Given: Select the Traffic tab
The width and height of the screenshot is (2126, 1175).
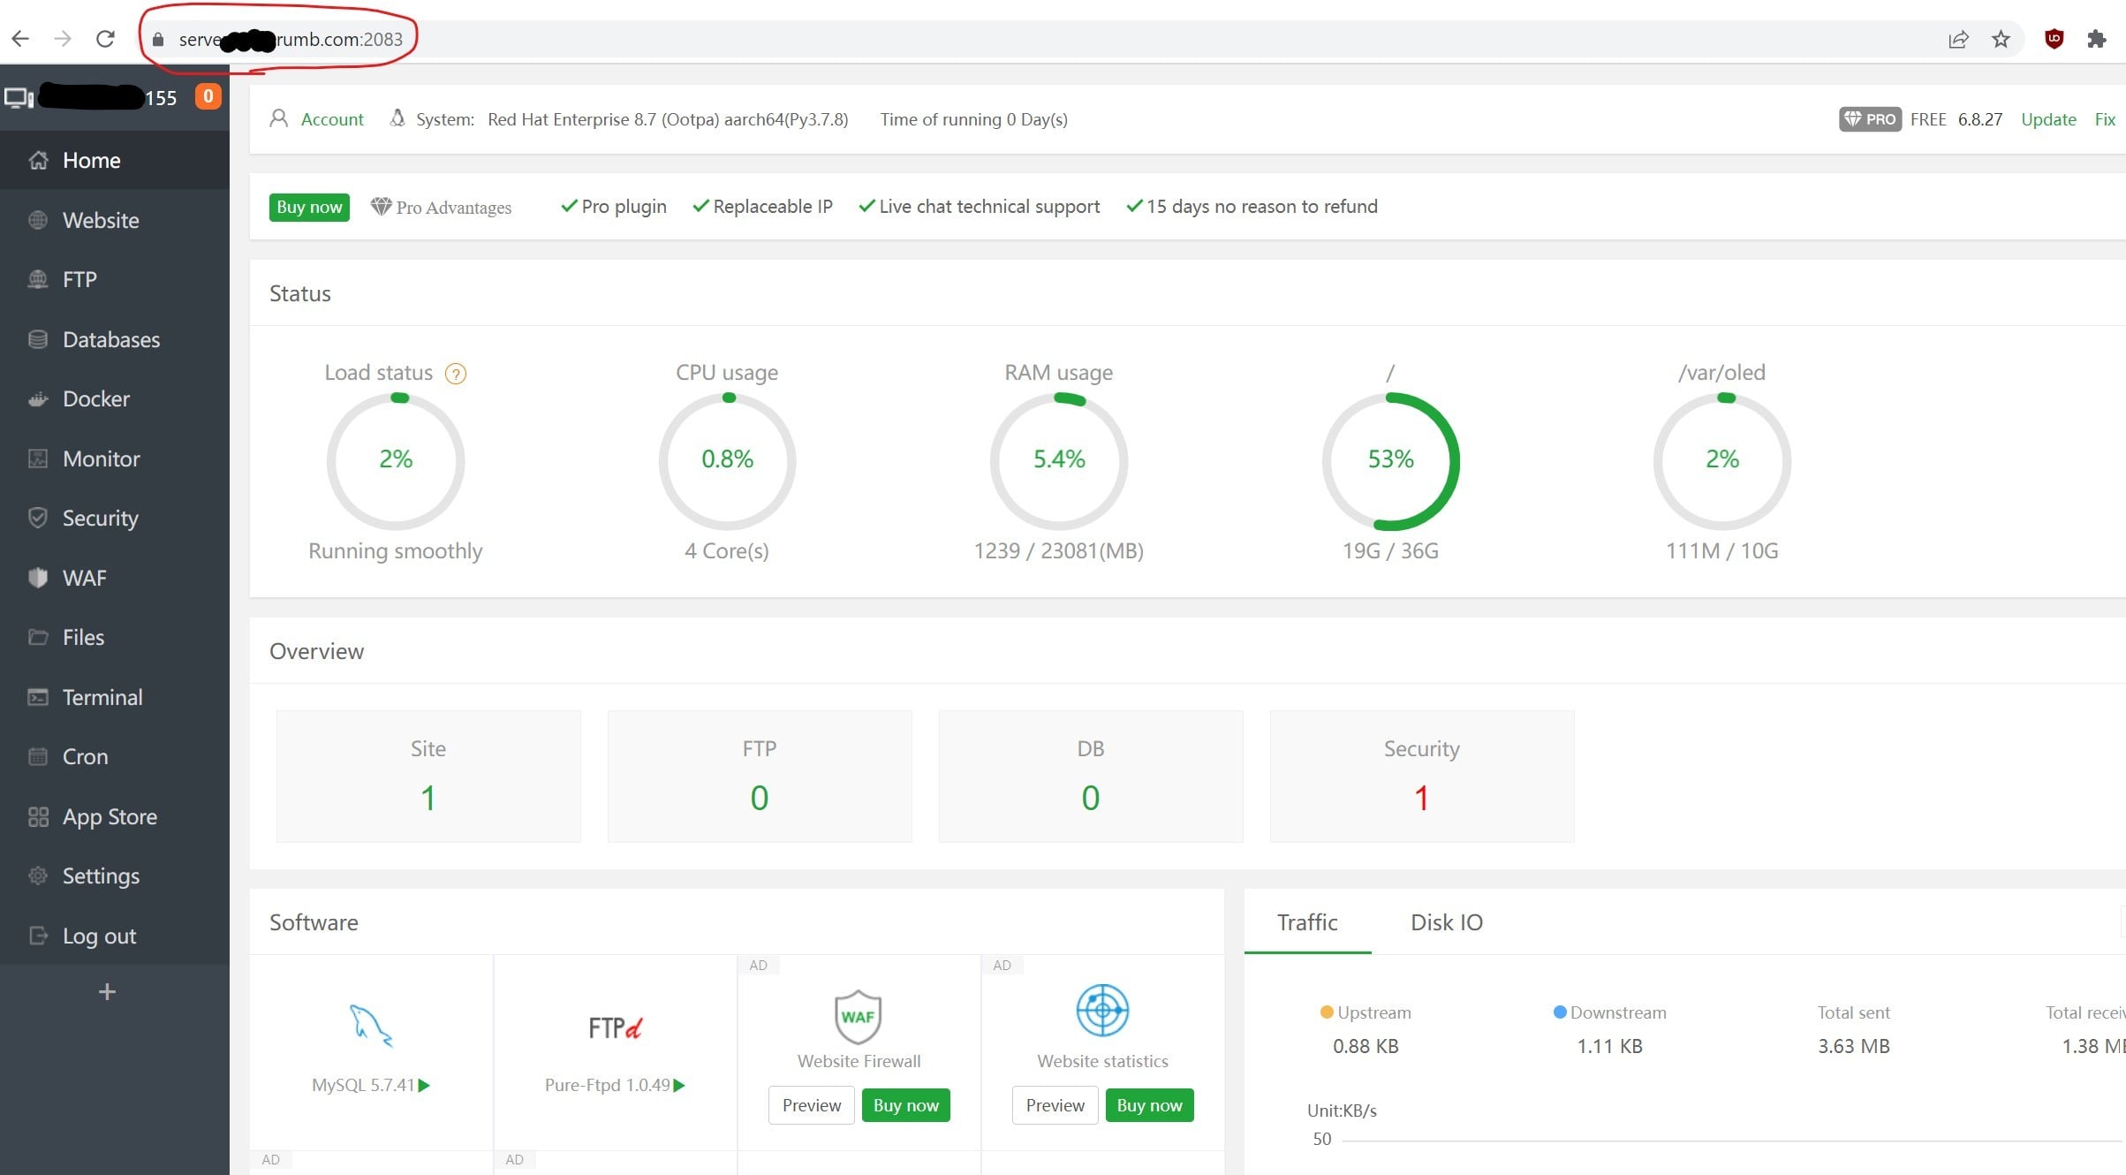Looking at the screenshot, I should point(1306,922).
